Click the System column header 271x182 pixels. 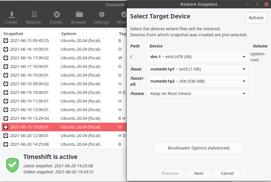tap(68, 34)
